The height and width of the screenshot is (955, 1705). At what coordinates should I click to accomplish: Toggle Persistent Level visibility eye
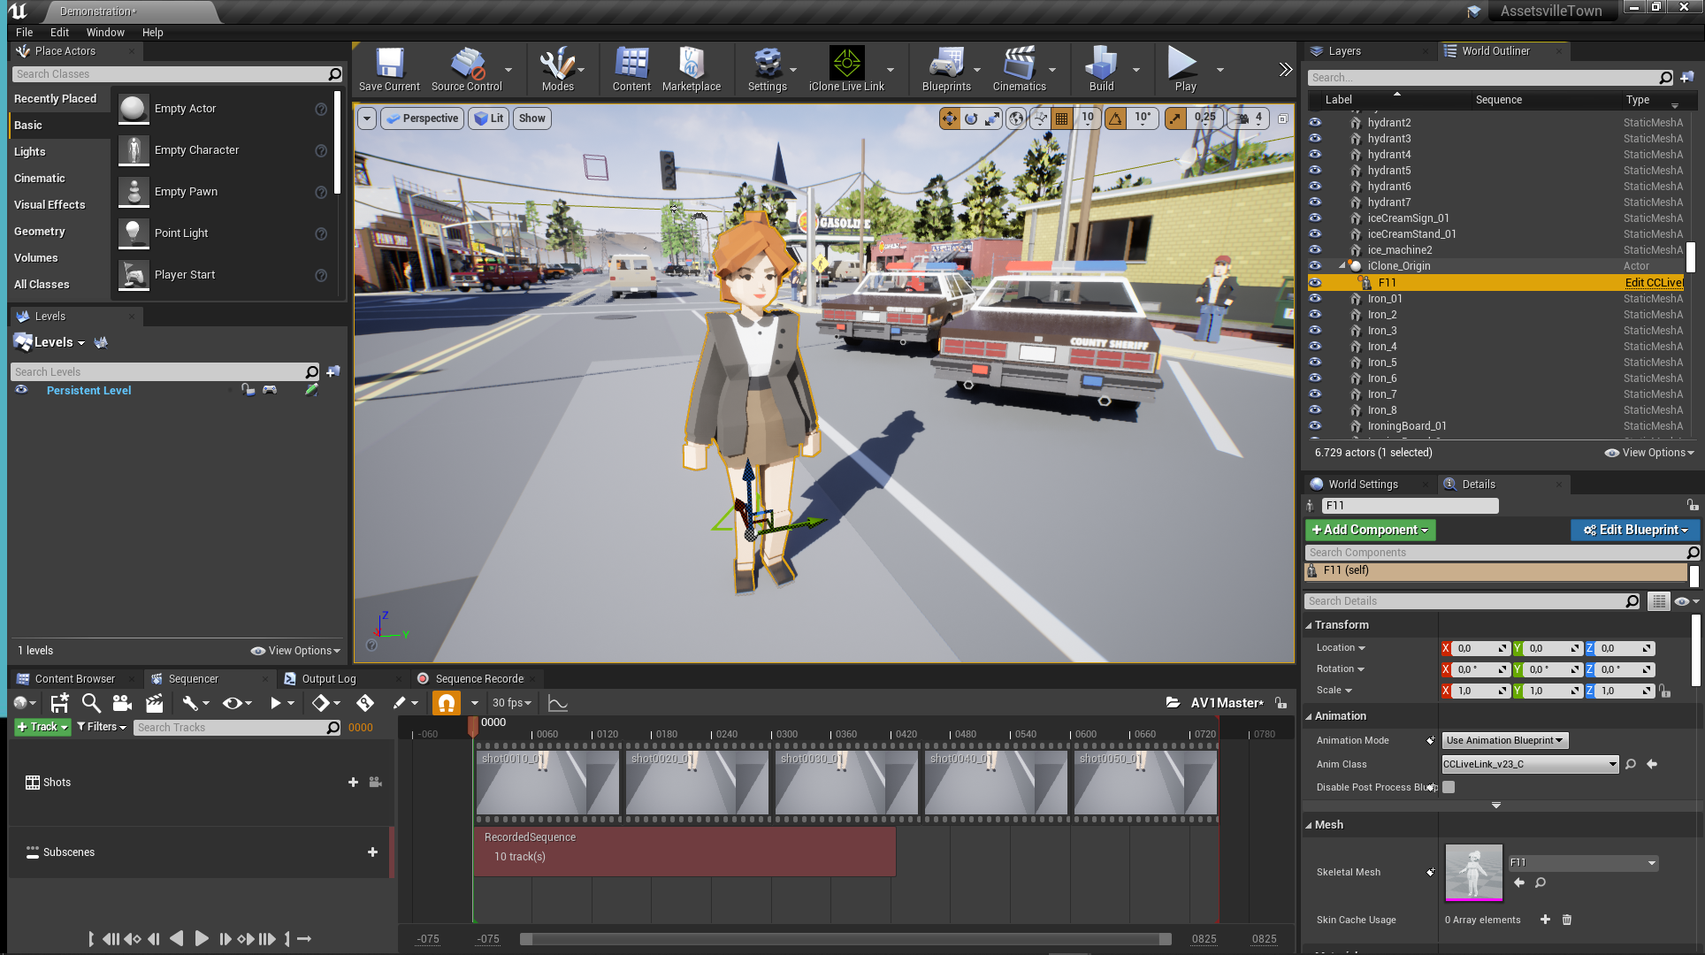click(21, 390)
